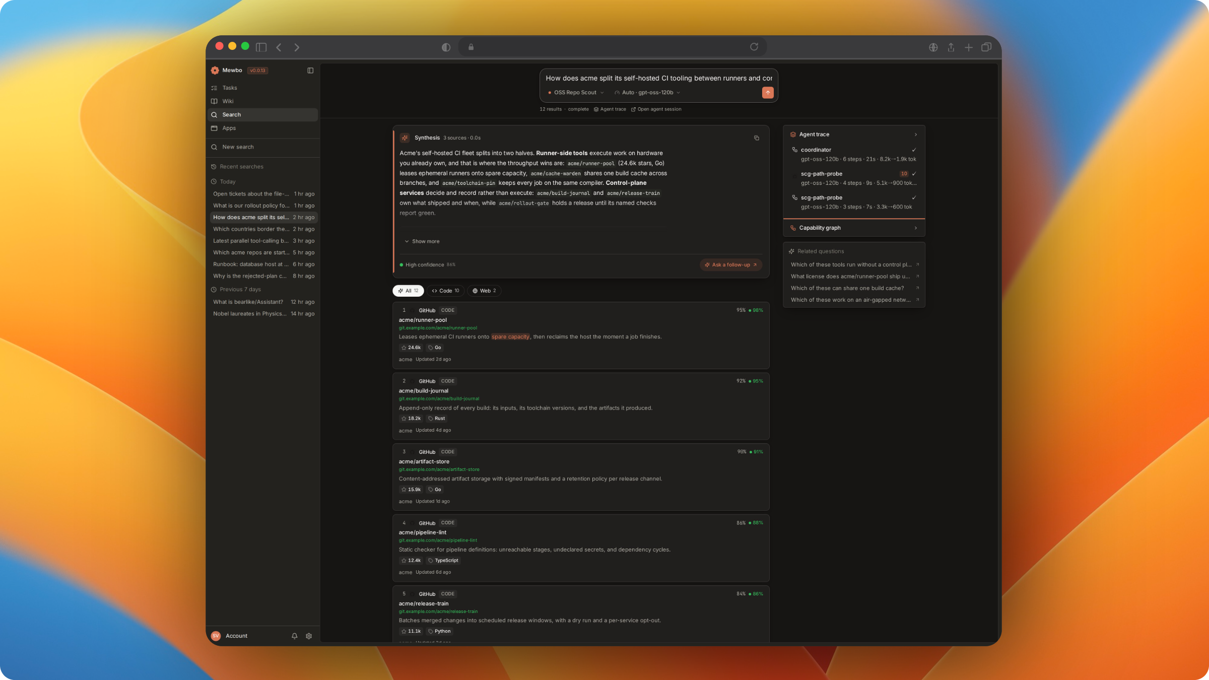Click the browser share icon
This screenshot has height=680, width=1209.
tap(951, 47)
